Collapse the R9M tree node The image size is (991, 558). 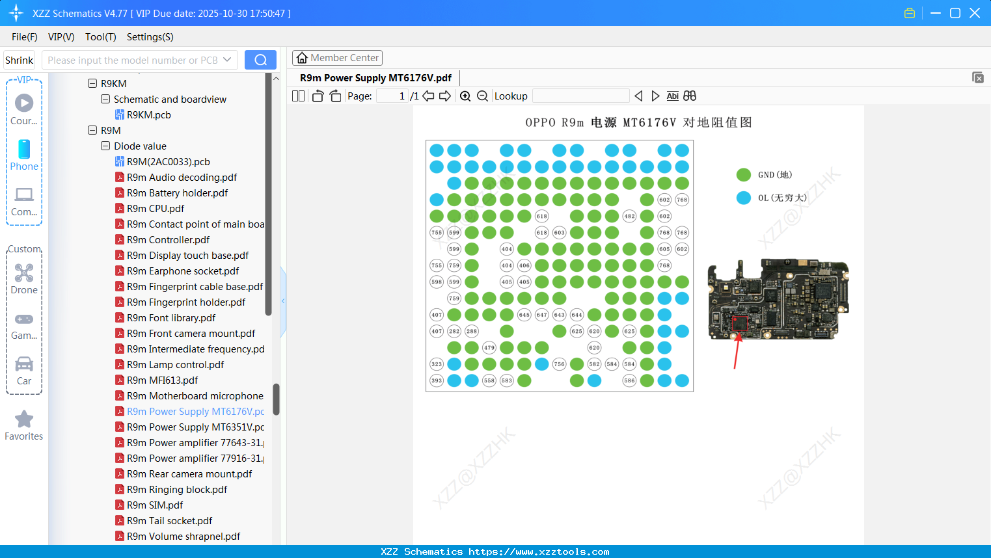point(92,130)
